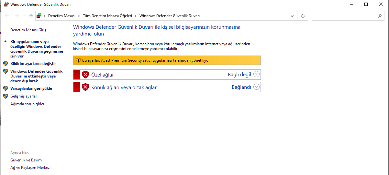Select Tüm Denetim Masası Öğeleri breadcrumb
The image size is (389, 175).
pyautogui.click(x=107, y=16)
